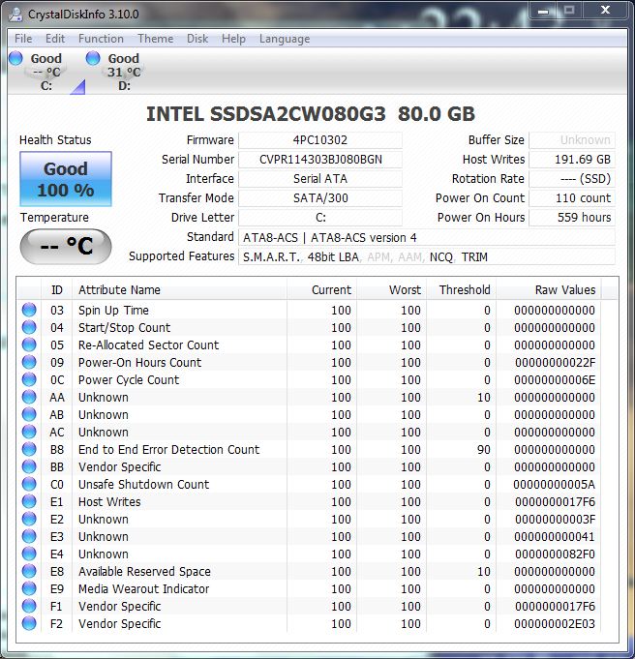Image resolution: width=635 pixels, height=659 pixels.
Task: Click the Good 100 % health status button
Action: click(66, 179)
